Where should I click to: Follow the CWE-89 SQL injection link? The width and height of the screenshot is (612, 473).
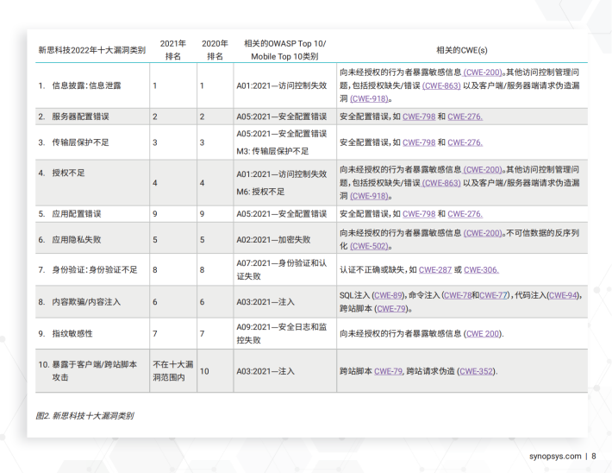388,295
